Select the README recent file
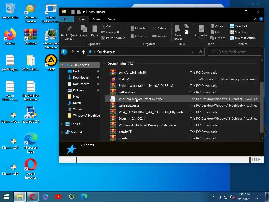The width and height of the screenshot is (269, 202). point(182,79)
